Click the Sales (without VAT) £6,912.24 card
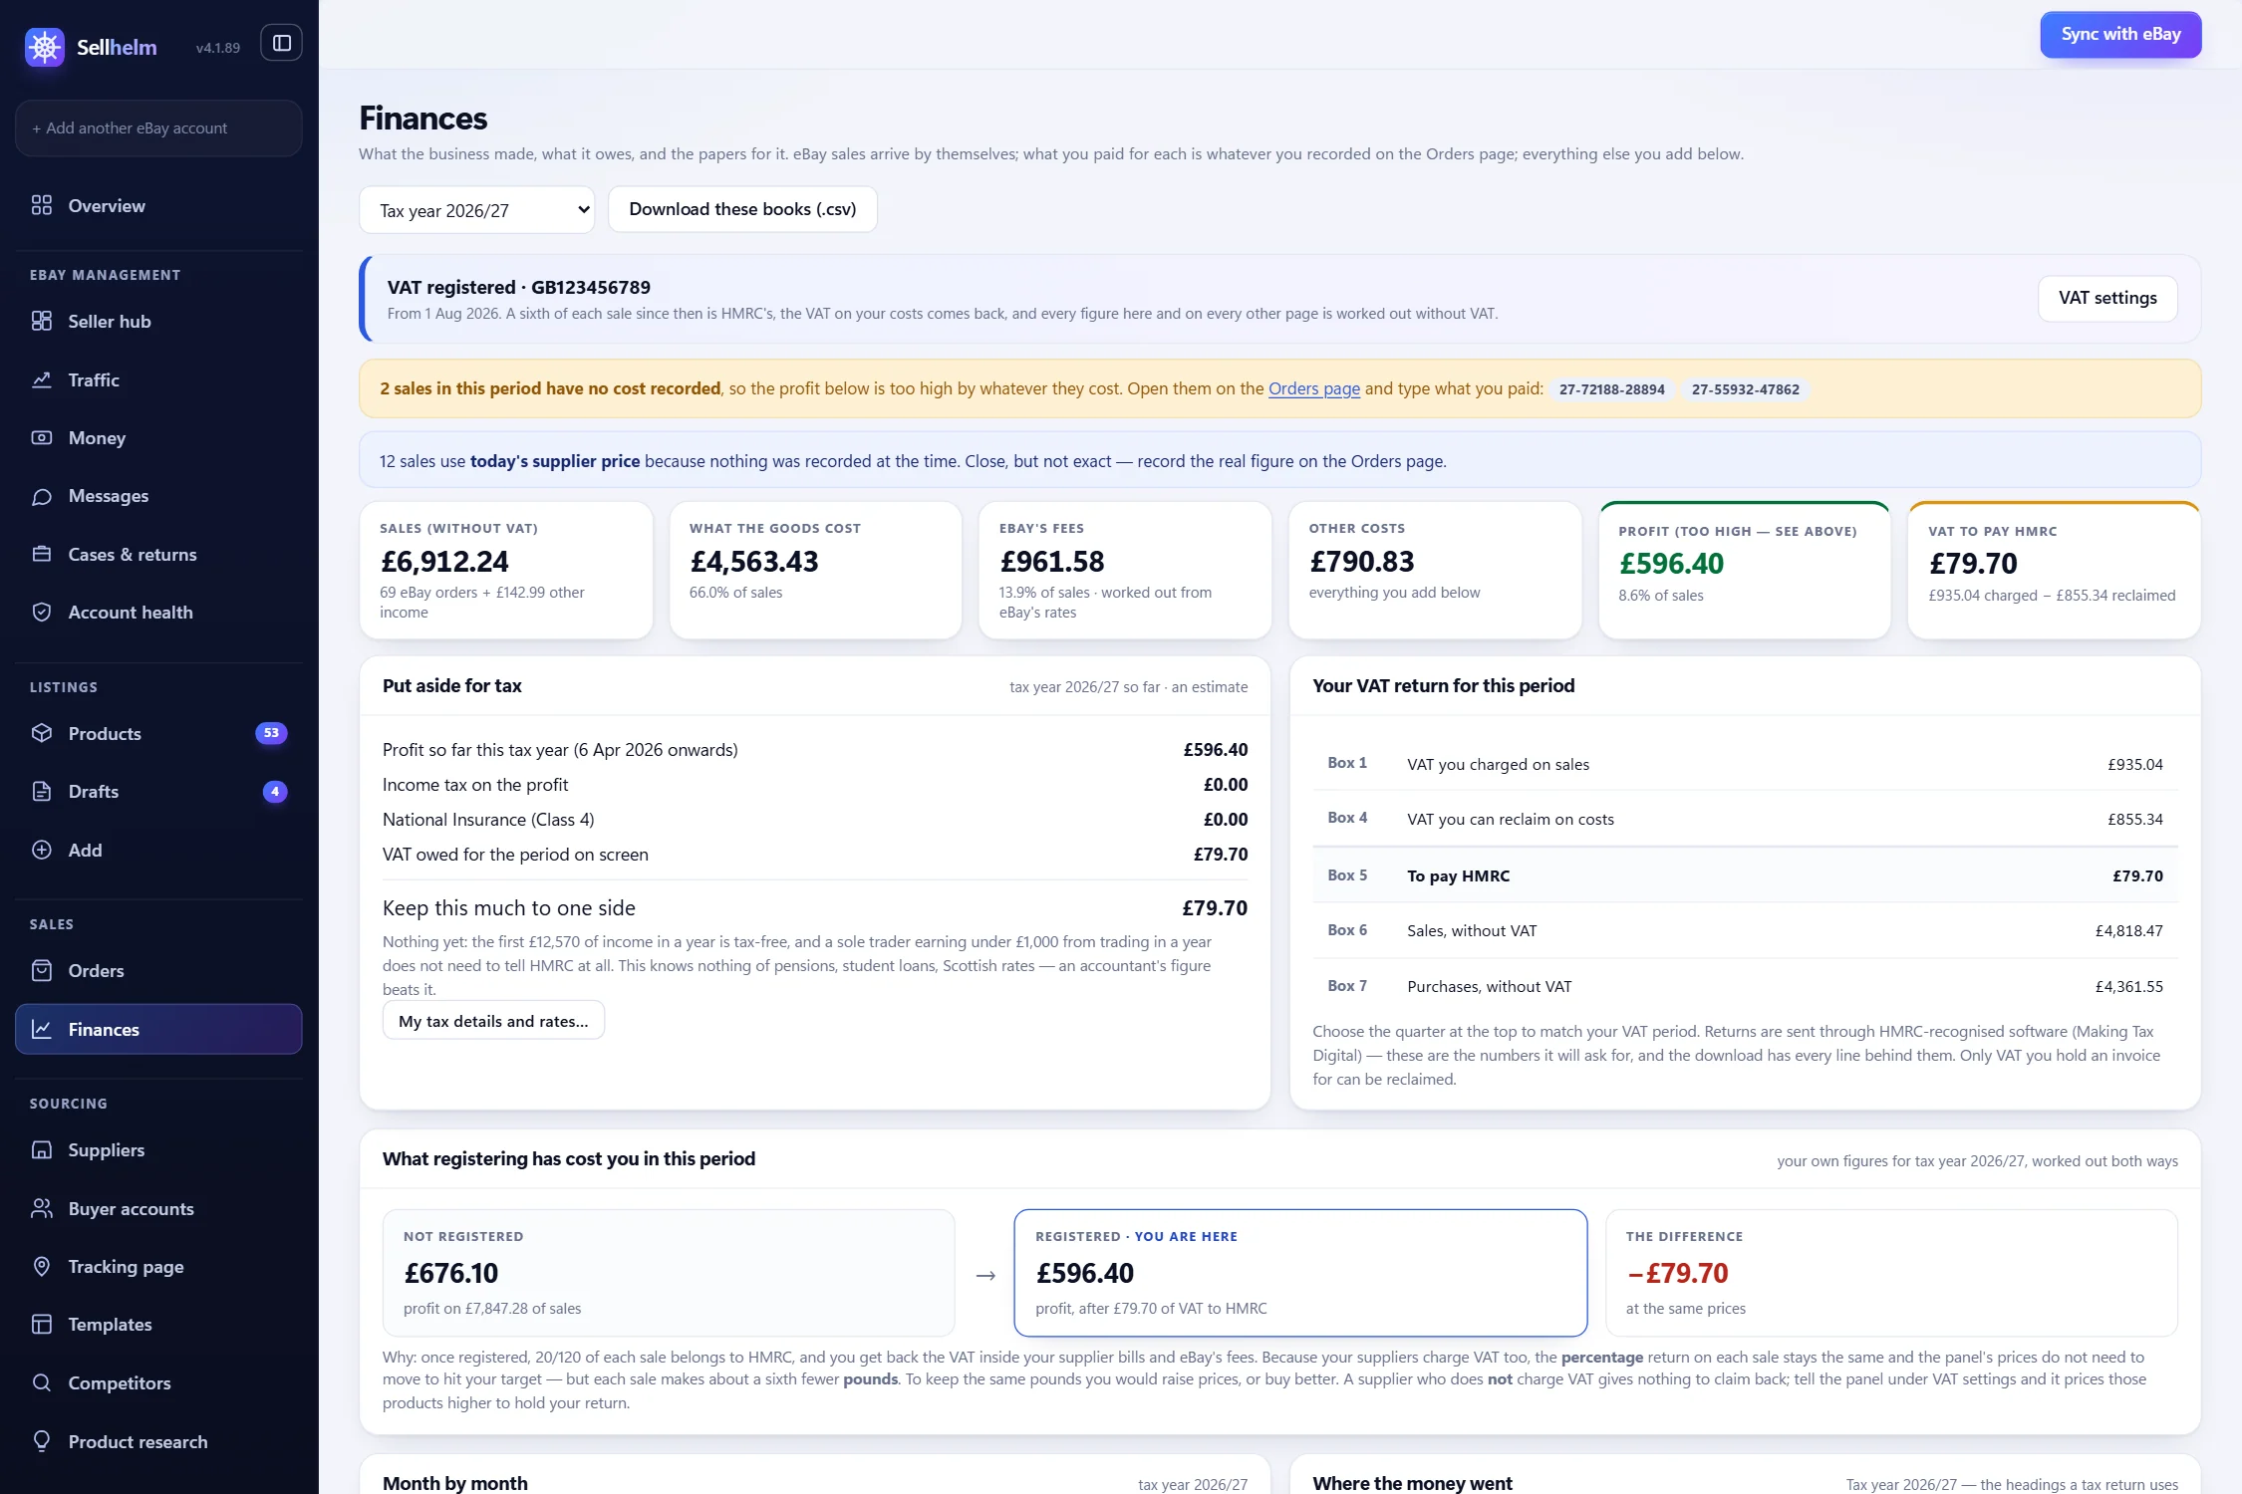The height and width of the screenshot is (1494, 2242). 506,570
